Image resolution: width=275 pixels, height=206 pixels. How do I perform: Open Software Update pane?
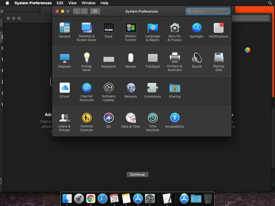(108, 92)
